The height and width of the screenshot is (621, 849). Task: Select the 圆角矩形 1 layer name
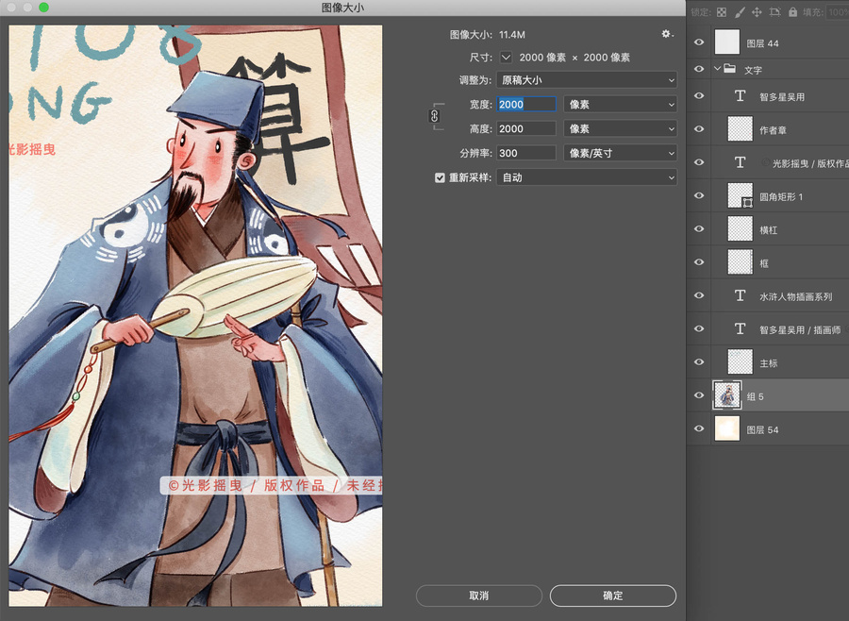tap(781, 196)
